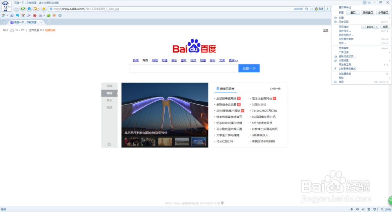392x212 pixels.
Task: Click the user avatar picture
Action: point(6,6)
